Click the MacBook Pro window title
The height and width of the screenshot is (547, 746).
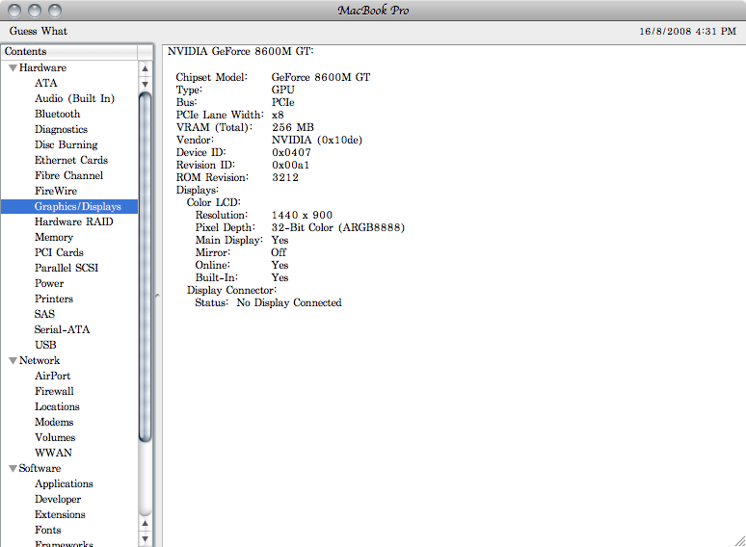[373, 11]
